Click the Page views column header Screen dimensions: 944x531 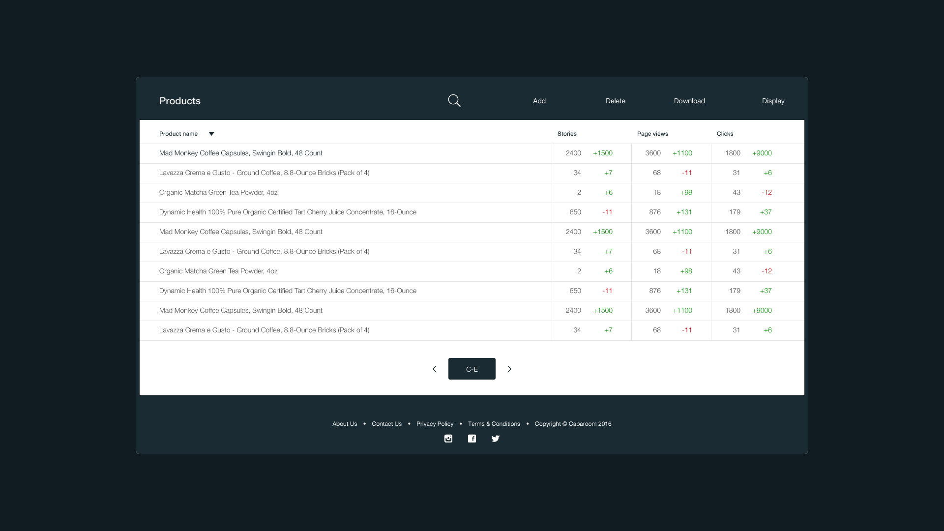click(652, 134)
